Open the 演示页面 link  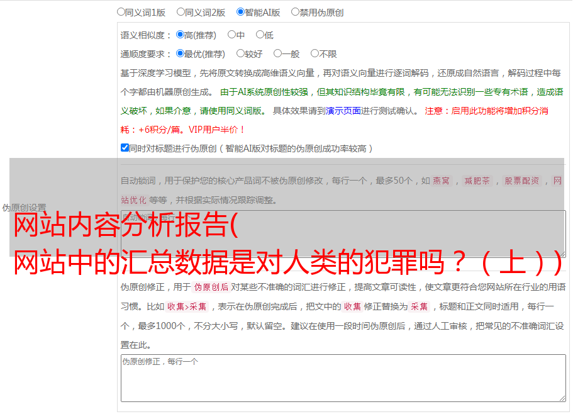pos(343,111)
